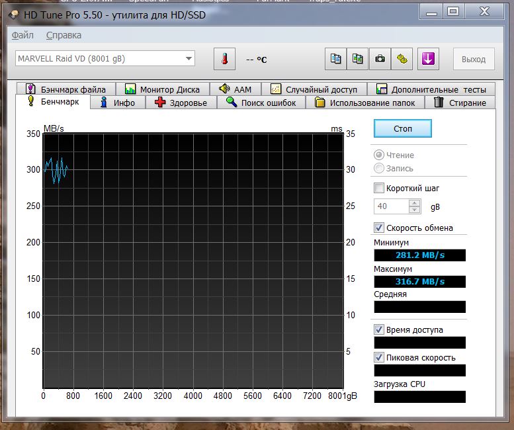
Task: Increase the gB step value with up arrow
Action: point(415,203)
